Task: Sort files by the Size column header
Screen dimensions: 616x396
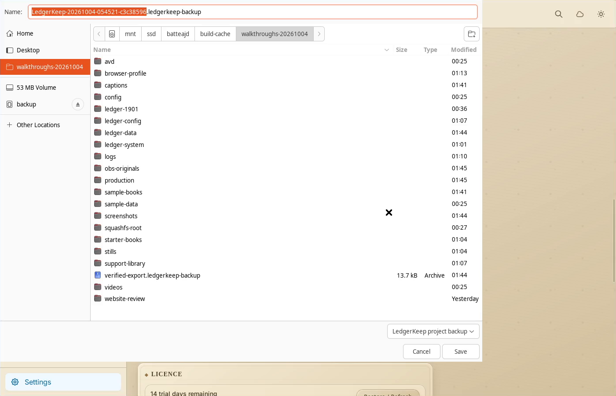Action: (x=401, y=50)
